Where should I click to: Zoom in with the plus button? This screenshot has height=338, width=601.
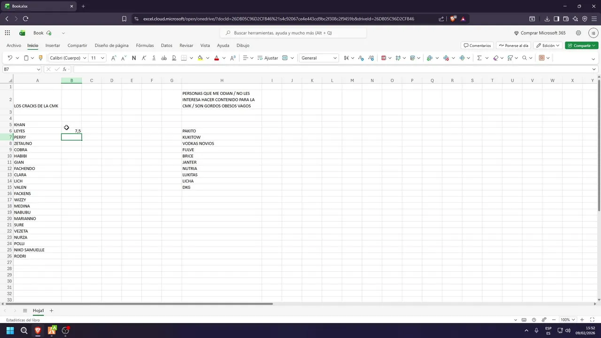coord(582,320)
